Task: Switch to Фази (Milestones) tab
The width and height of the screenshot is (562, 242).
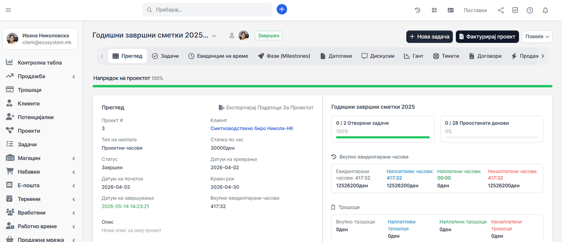Action: click(284, 56)
